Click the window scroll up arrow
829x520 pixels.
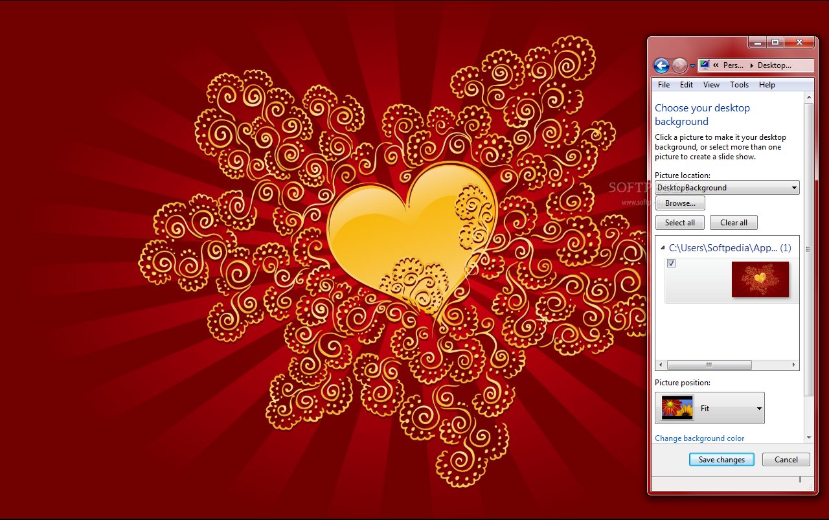coord(808,97)
